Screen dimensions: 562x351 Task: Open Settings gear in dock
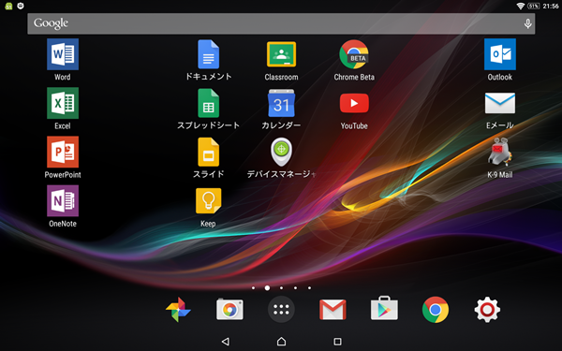(487, 310)
